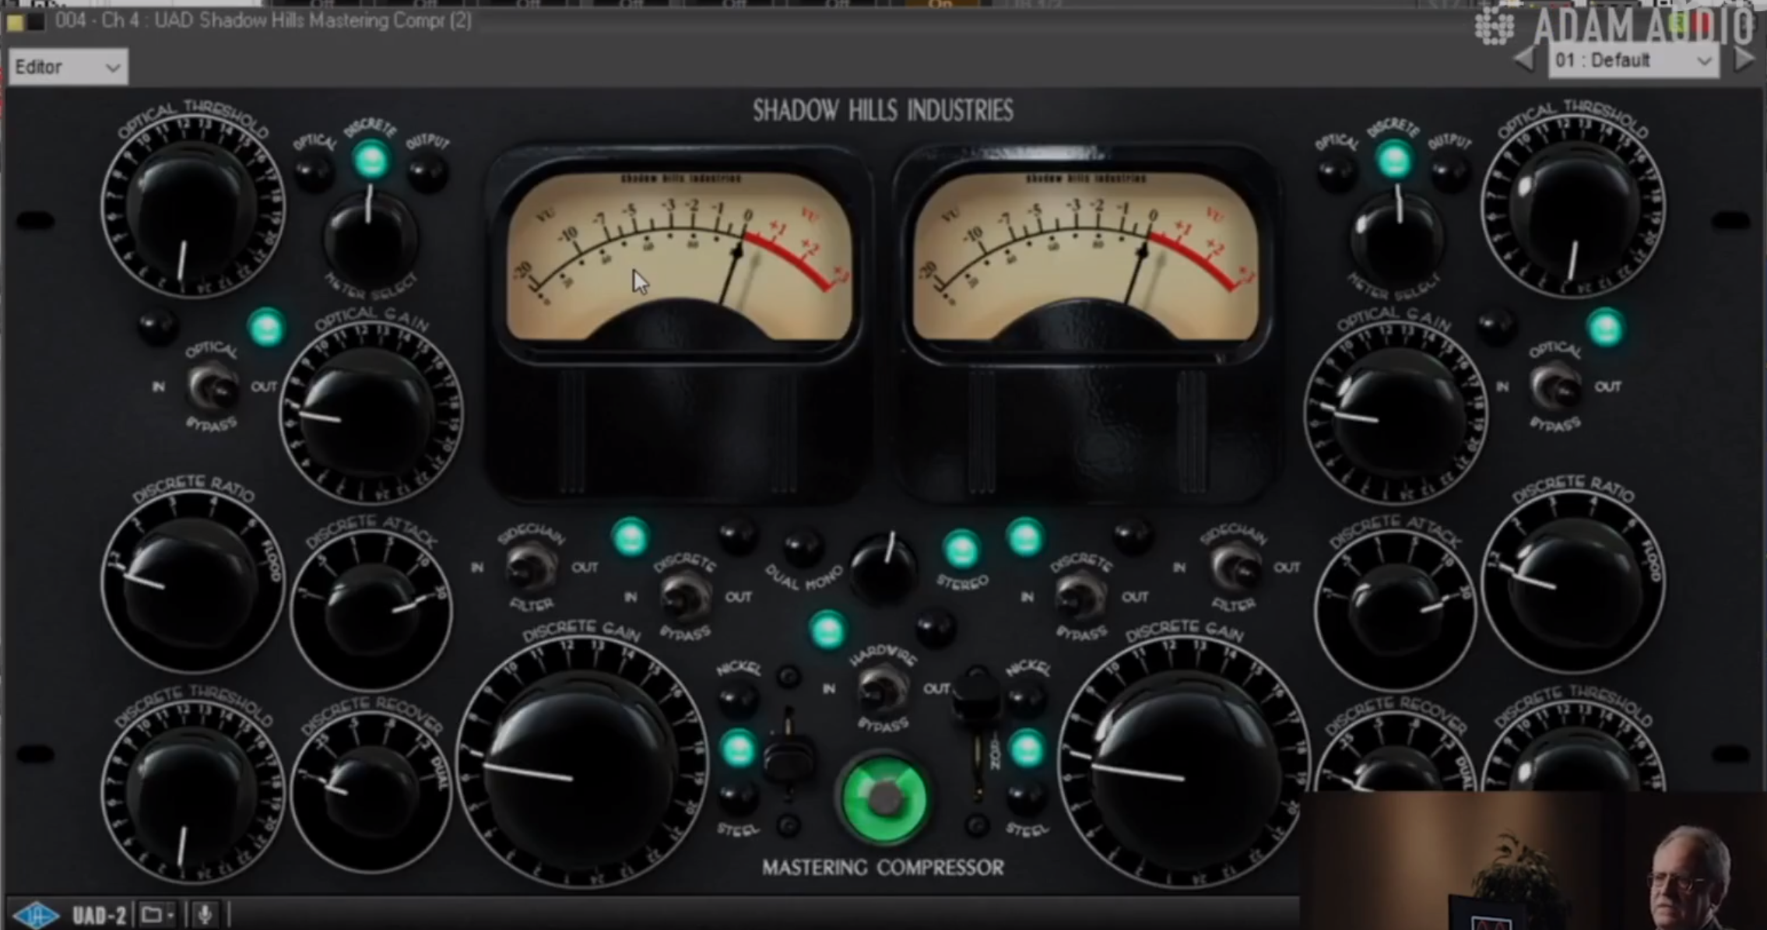Screen dimensions: 1767x930
Task: Toggle the right Discrete Bypass switch
Action: coord(1080,597)
